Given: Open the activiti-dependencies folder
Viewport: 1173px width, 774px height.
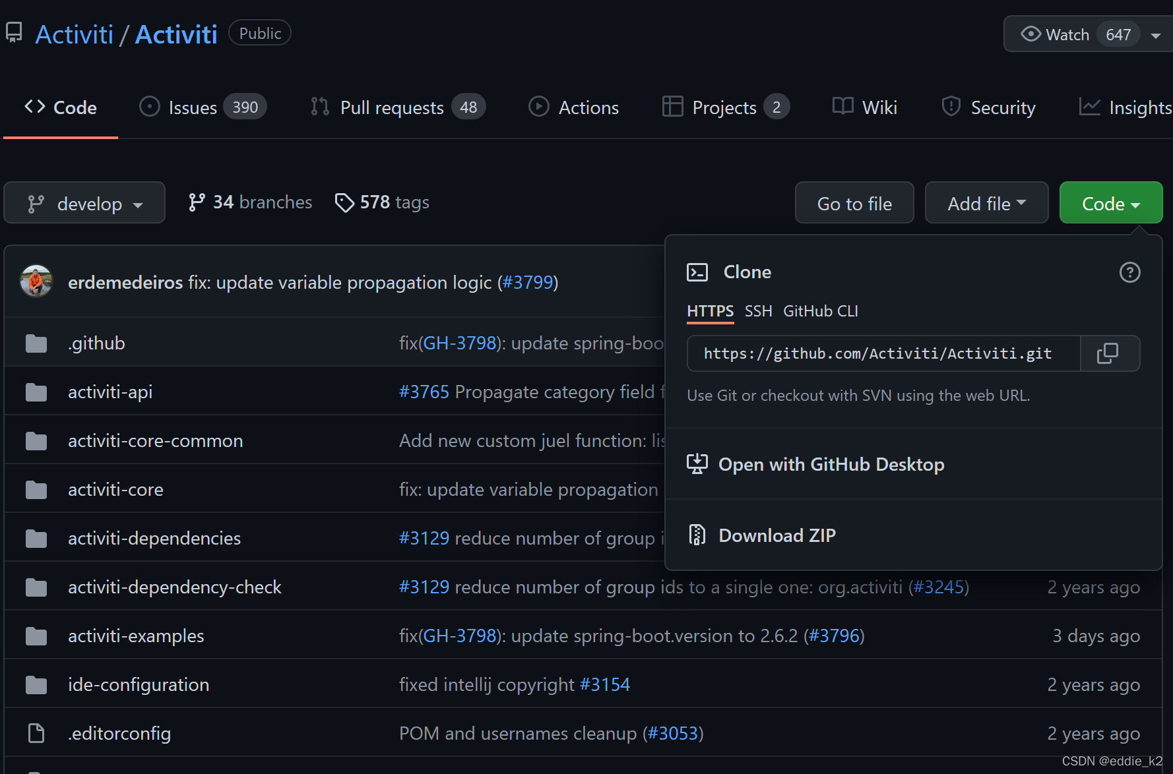Looking at the screenshot, I should [x=154, y=539].
